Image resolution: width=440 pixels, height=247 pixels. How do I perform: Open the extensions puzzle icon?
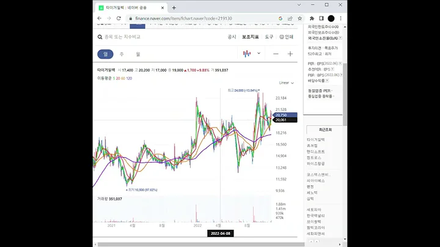(x=312, y=18)
